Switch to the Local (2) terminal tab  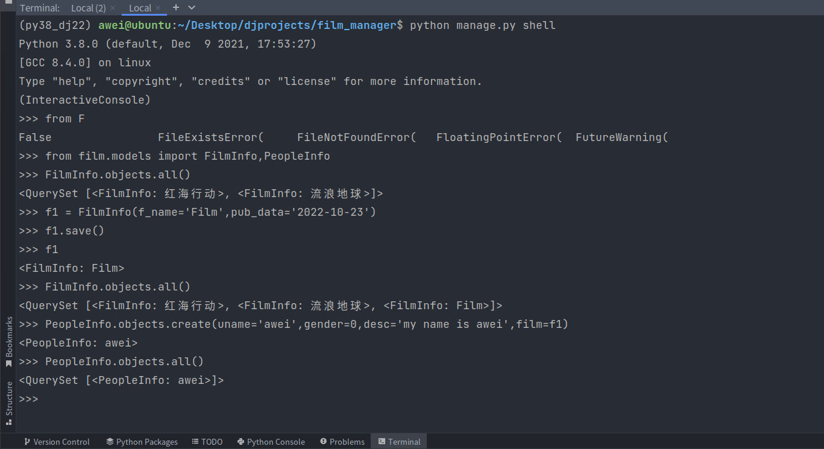[88, 8]
